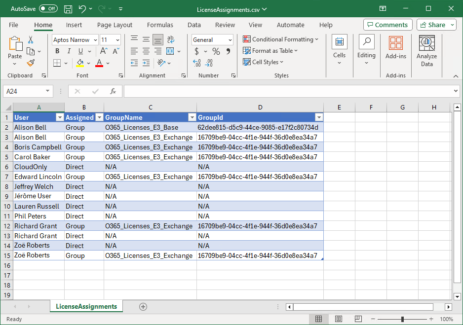Apply accounting dollar number format

(x=196, y=51)
